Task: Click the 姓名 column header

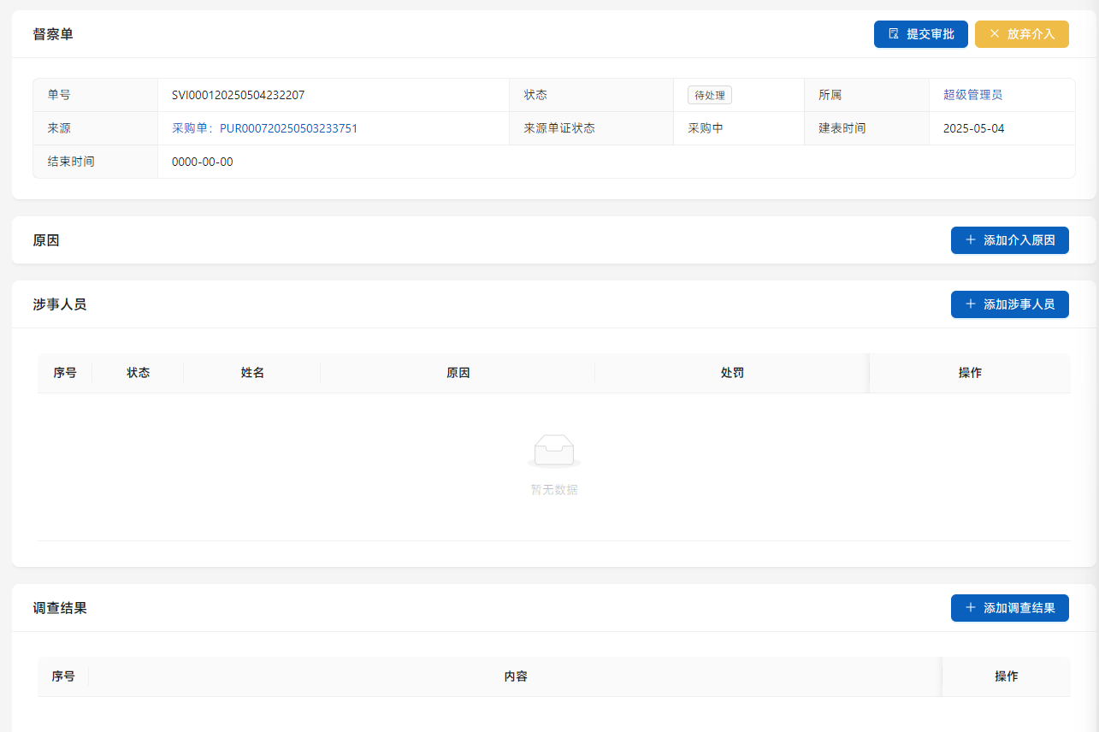Action: point(252,373)
